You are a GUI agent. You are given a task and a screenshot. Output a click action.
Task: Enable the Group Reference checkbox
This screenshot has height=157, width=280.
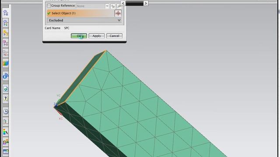(49, 6)
